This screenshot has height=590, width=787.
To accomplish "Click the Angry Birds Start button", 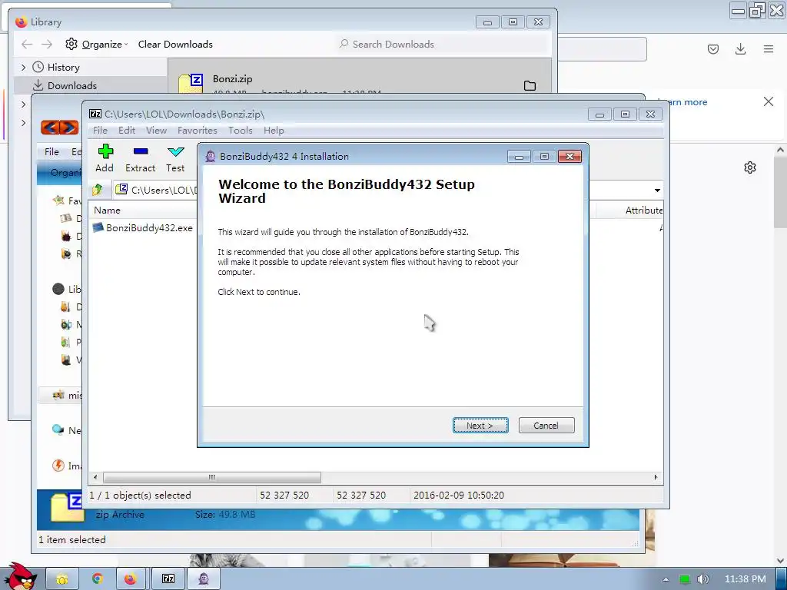I will tap(20, 577).
